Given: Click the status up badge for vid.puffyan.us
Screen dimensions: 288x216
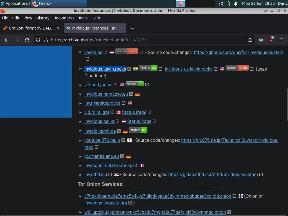Looking at the screenshot, I should pos(135,84).
